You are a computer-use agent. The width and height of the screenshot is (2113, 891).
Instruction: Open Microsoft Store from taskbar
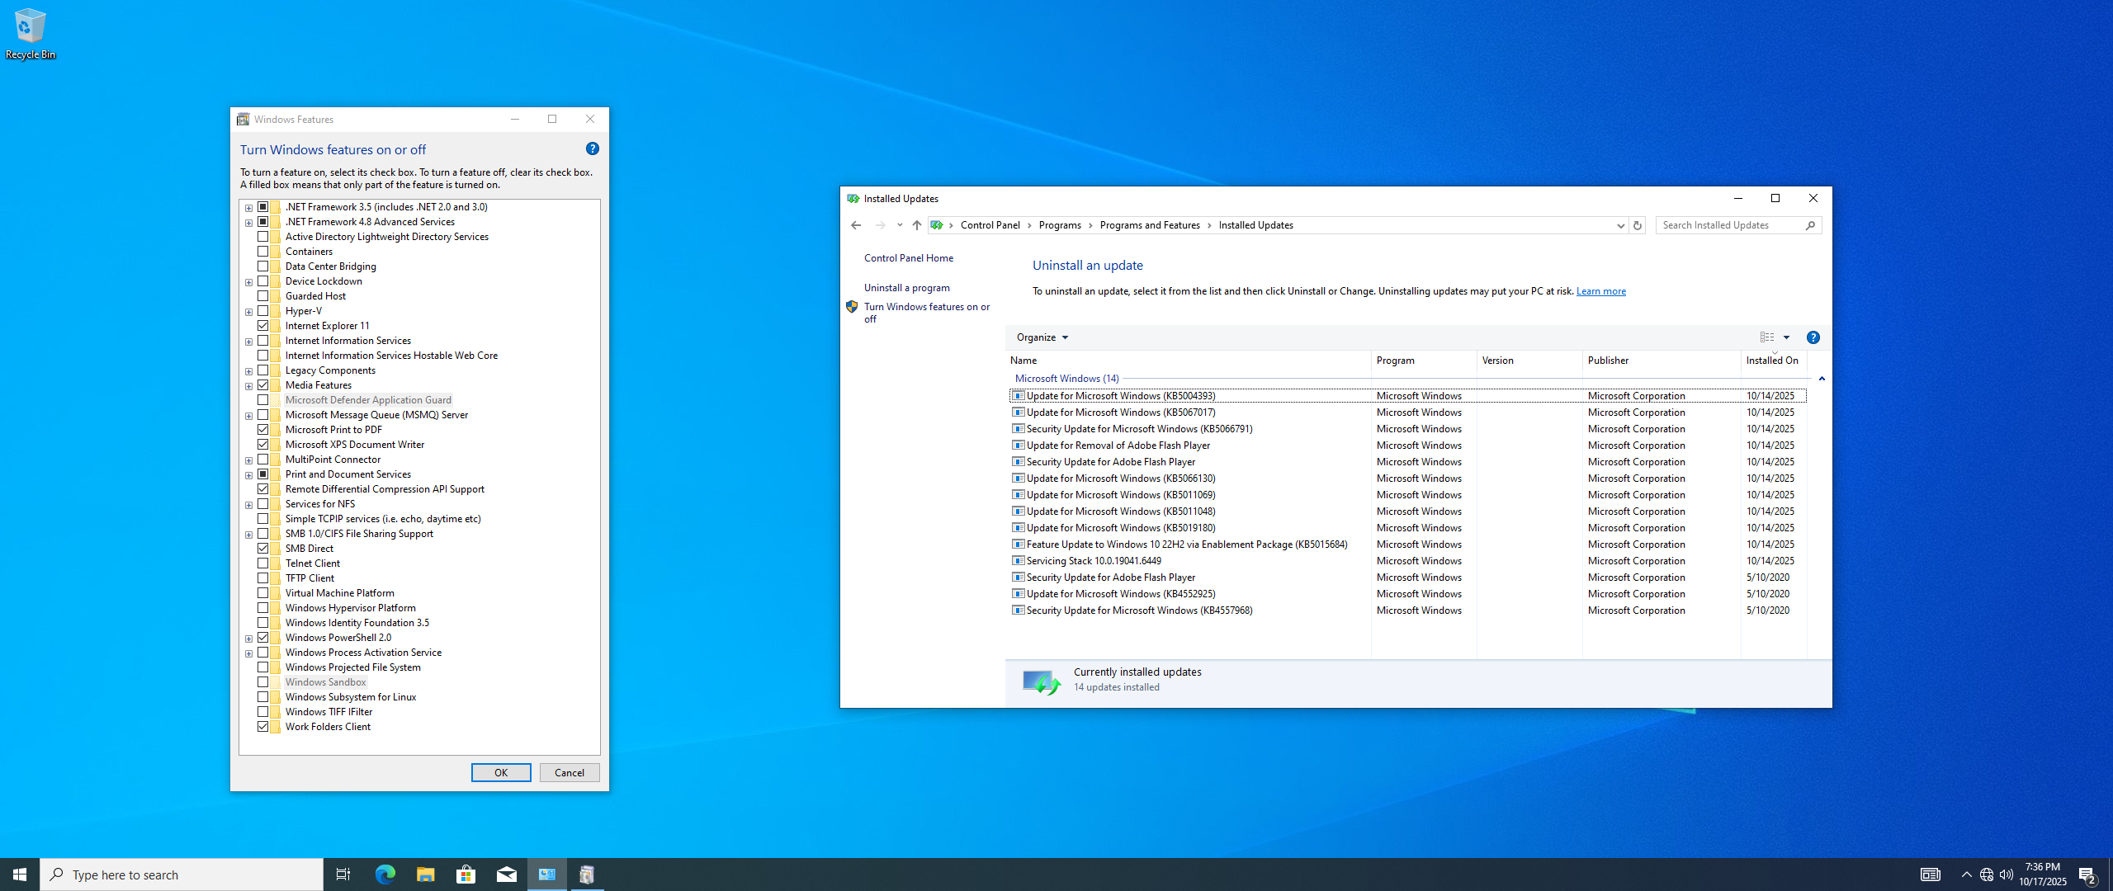coord(466,874)
